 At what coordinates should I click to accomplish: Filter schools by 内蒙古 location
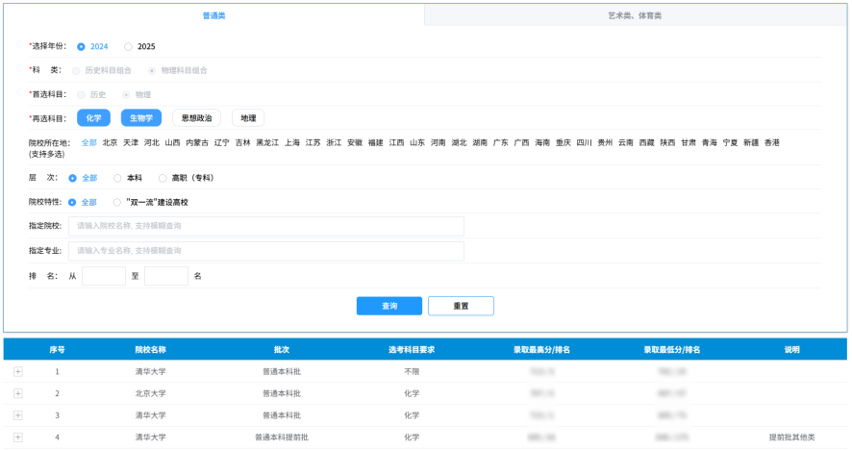point(197,142)
